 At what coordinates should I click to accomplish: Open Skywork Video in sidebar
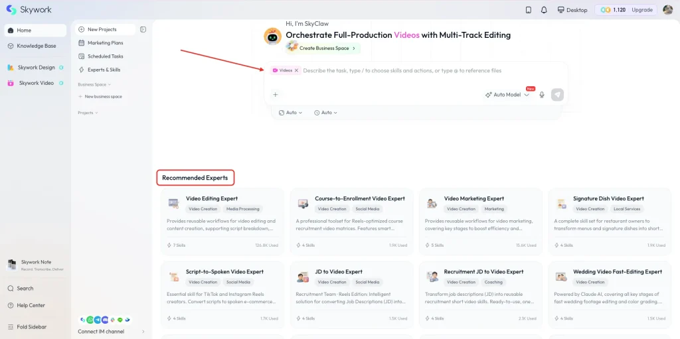coord(36,83)
